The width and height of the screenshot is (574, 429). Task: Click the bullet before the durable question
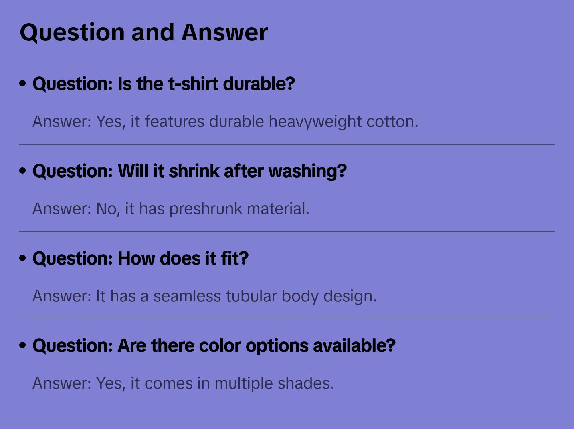(x=22, y=84)
